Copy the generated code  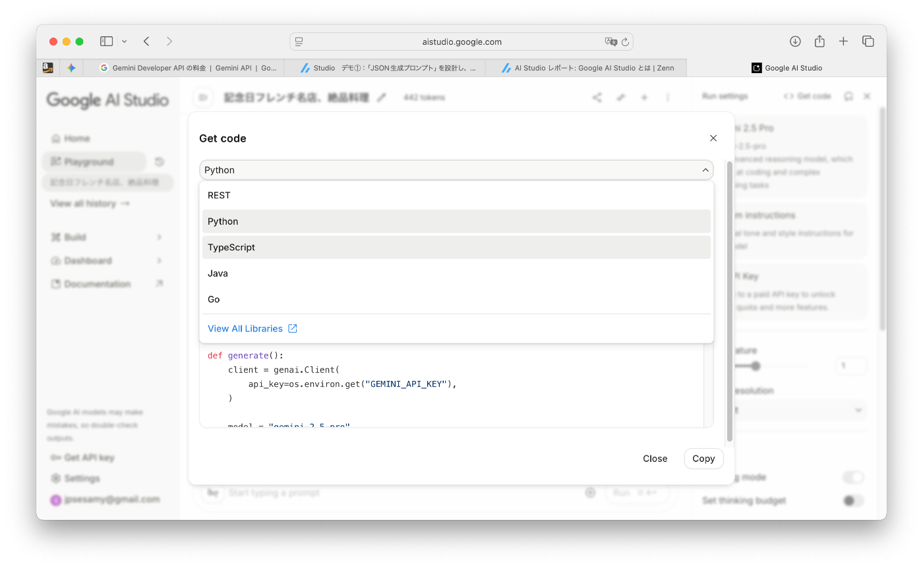pos(703,459)
